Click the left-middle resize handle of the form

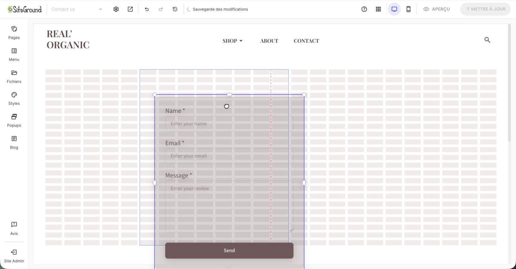click(x=155, y=183)
